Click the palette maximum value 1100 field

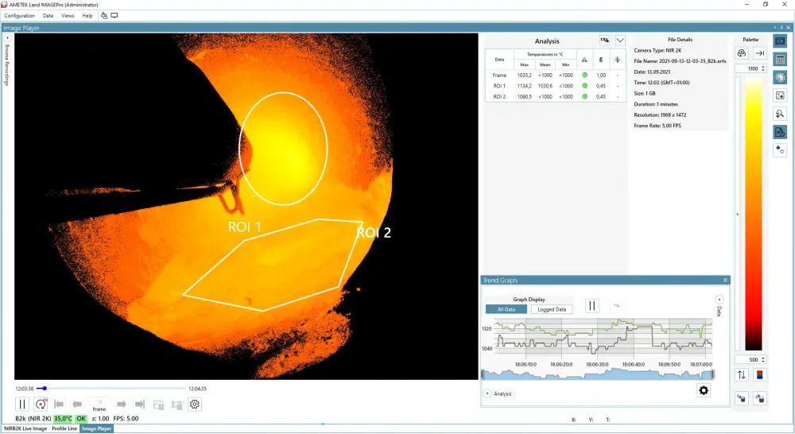tap(751, 69)
